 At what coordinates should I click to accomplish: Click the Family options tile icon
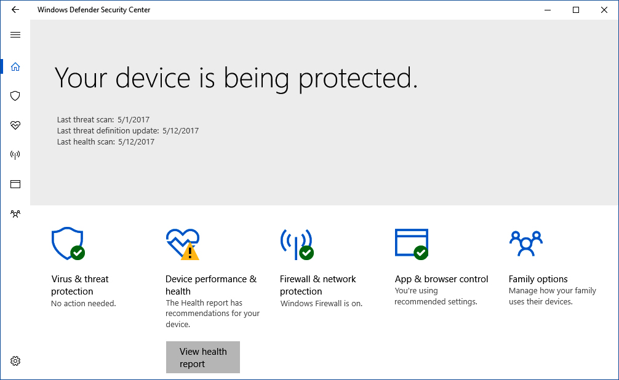point(525,243)
